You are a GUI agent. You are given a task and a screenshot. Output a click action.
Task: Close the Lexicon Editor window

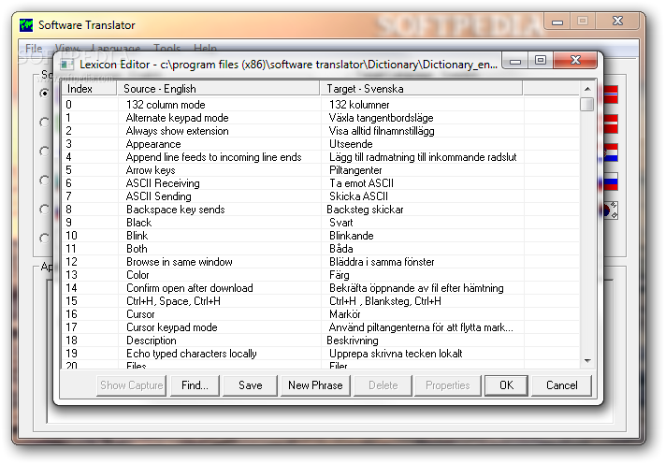point(575,60)
